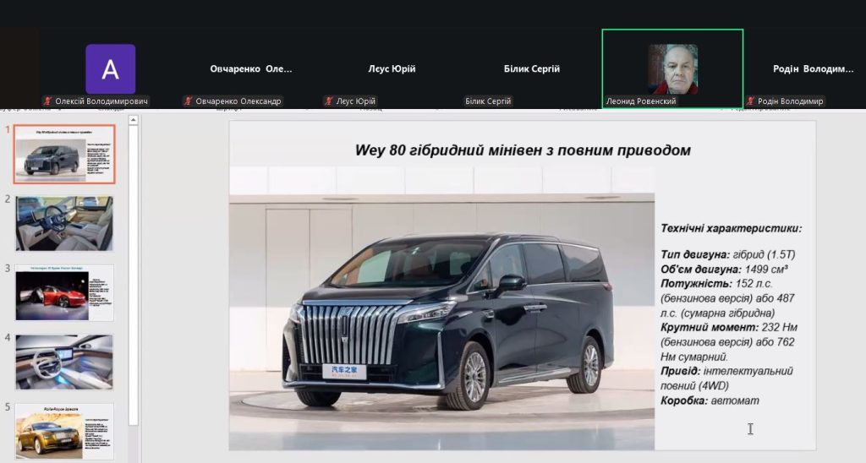The image size is (866, 463).
Task: Open slide 2 thumbnail showing car interior
Action: [x=64, y=223]
